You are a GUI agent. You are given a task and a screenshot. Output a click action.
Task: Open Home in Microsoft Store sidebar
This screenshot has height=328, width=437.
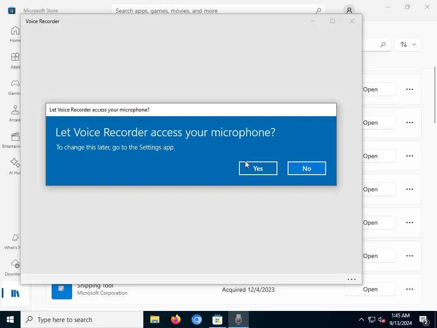coord(15,34)
